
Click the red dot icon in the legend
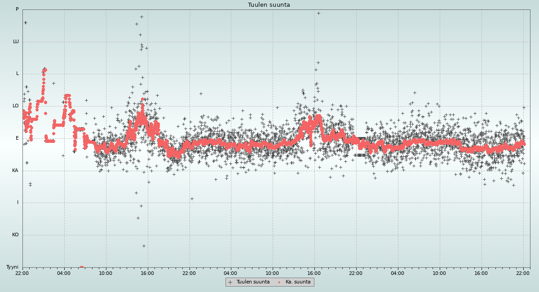coord(279,282)
